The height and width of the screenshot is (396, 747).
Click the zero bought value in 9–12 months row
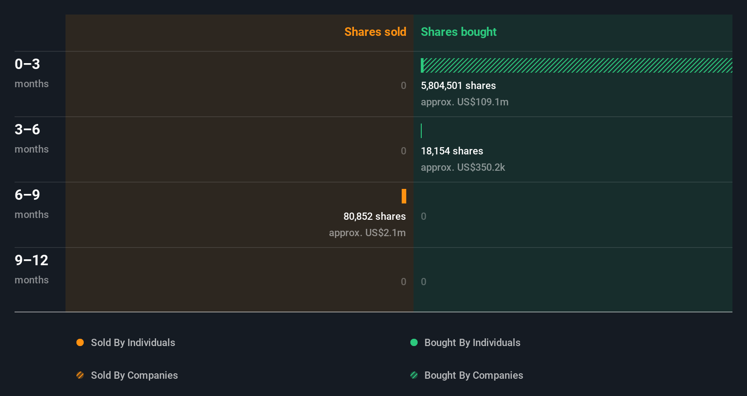pos(424,282)
